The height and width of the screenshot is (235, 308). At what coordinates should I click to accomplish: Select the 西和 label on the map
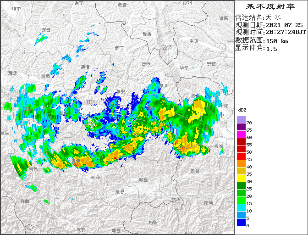click(x=95, y=177)
